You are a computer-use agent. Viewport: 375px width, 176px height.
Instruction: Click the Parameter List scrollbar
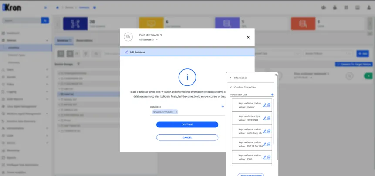(x=273, y=121)
